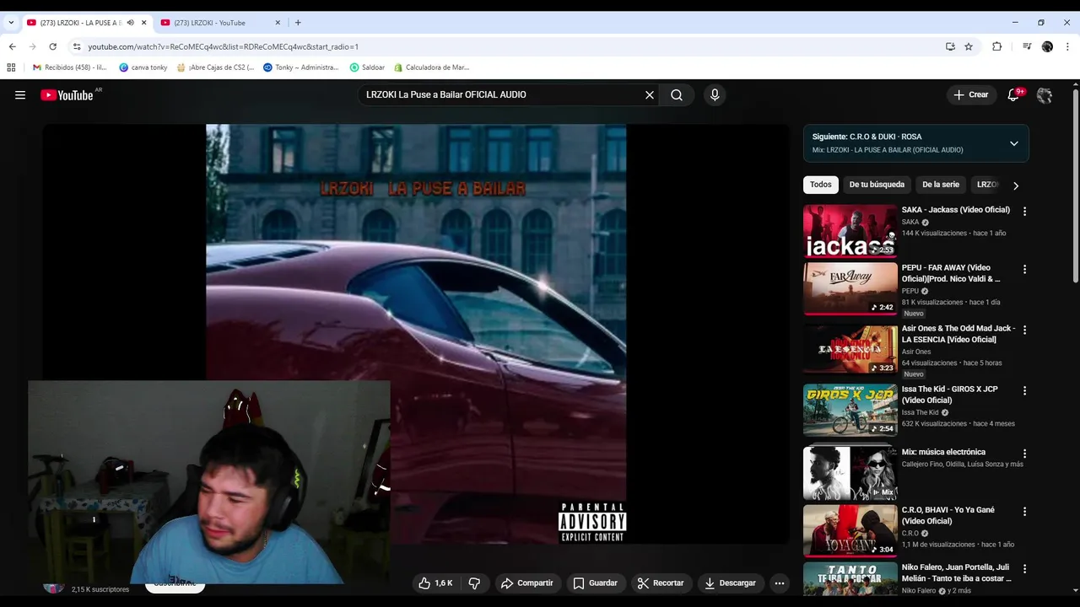Dislike the video
Screen dimensions: 1080x607
click(474, 583)
